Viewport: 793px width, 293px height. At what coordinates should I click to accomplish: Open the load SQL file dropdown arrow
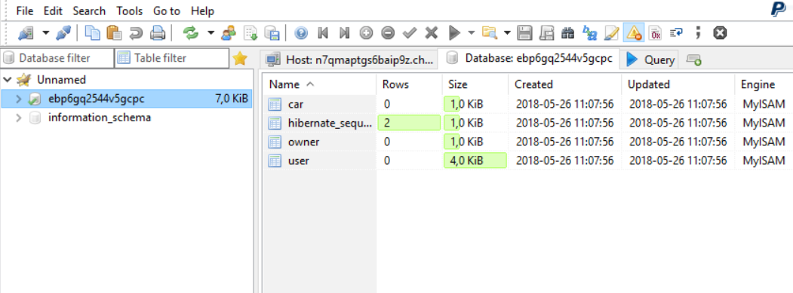(507, 33)
